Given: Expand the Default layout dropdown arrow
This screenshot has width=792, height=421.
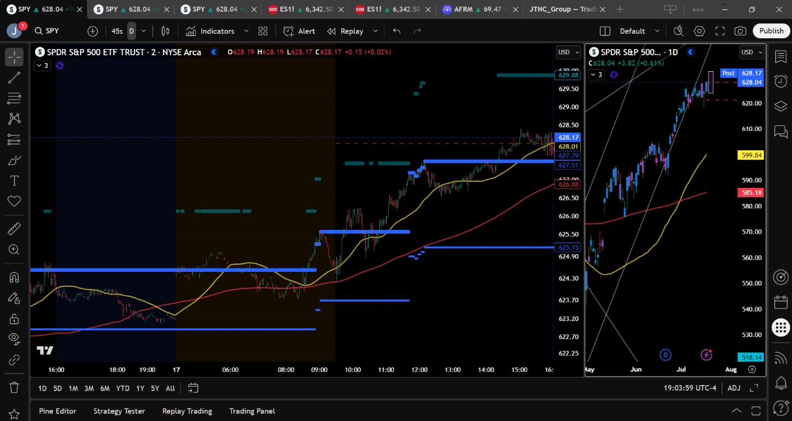Looking at the screenshot, I should click(x=657, y=31).
